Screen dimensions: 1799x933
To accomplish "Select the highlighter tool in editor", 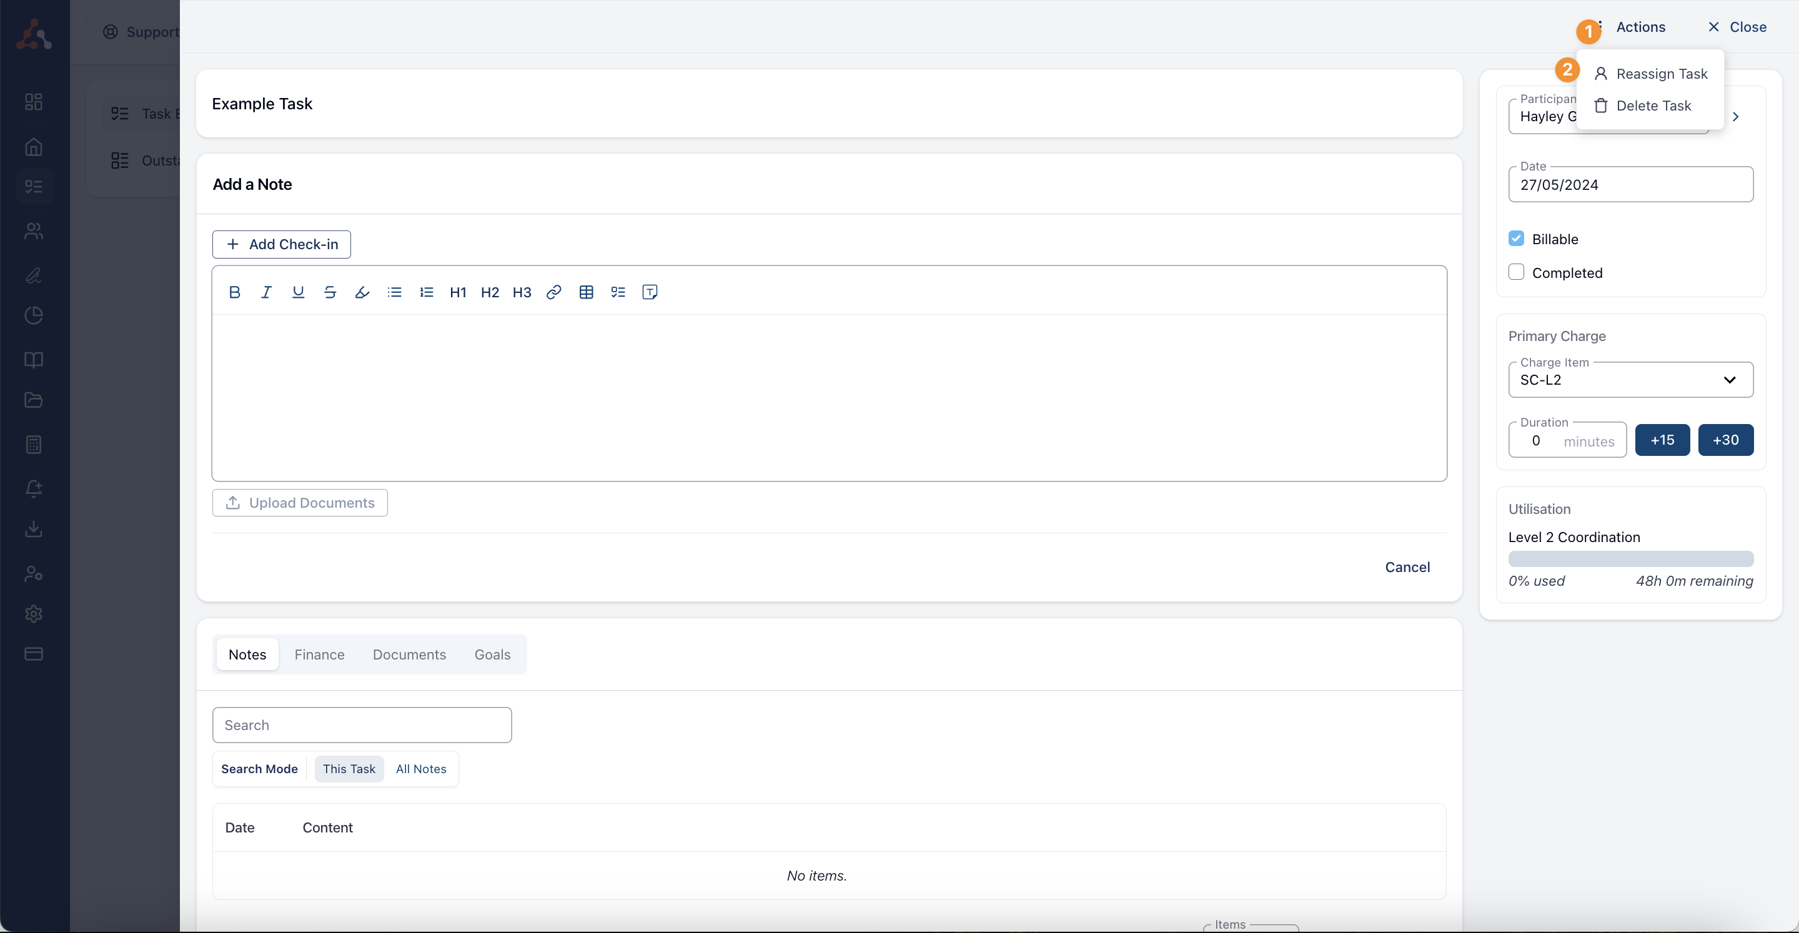I will pos(362,292).
